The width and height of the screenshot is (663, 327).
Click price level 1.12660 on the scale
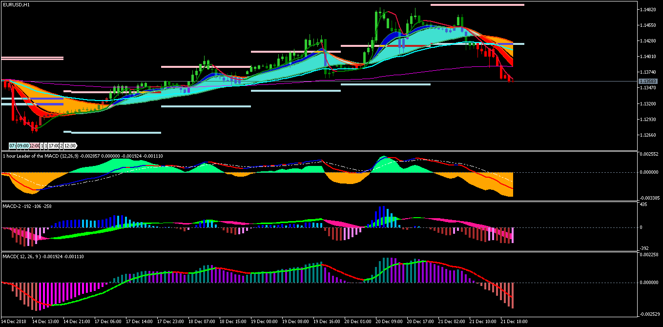point(648,135)
